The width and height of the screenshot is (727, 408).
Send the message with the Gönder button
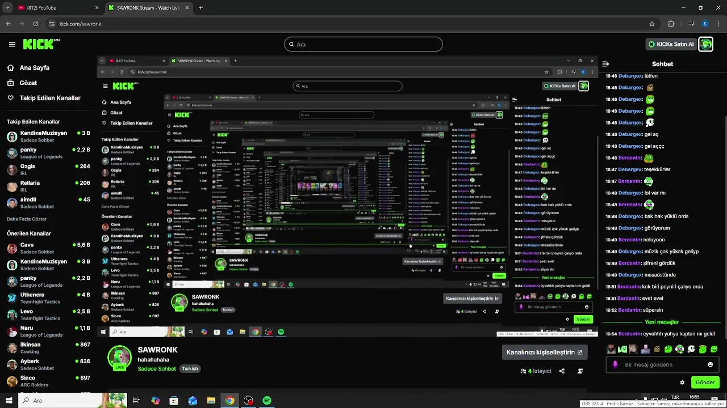[705, 382]
